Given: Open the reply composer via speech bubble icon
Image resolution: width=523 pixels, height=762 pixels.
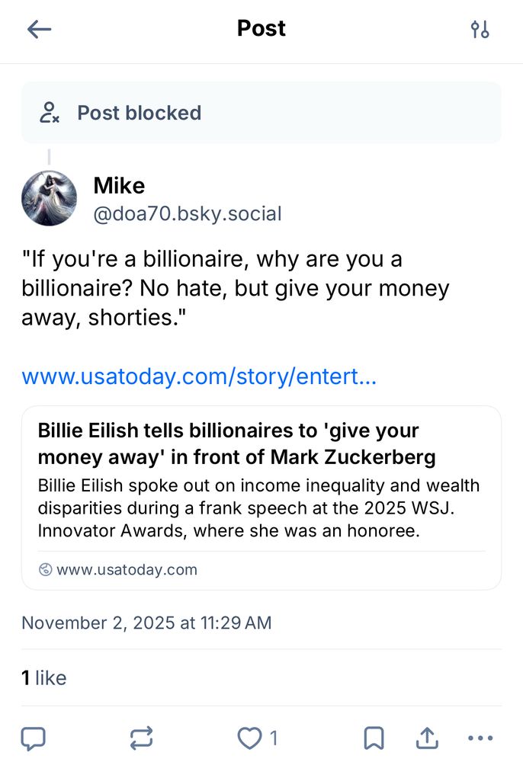Looking at the screenshot, I should [34, 738].
